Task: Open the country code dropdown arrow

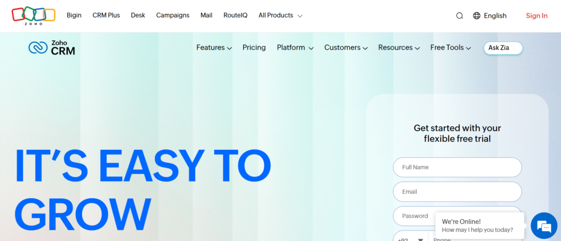Action: coord(420,239)
